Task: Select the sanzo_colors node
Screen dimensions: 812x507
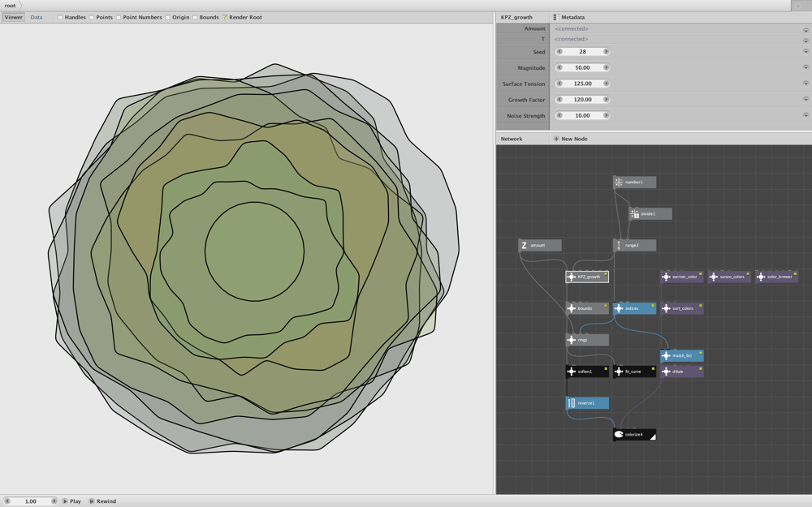Action: click(x=729, y=277)
